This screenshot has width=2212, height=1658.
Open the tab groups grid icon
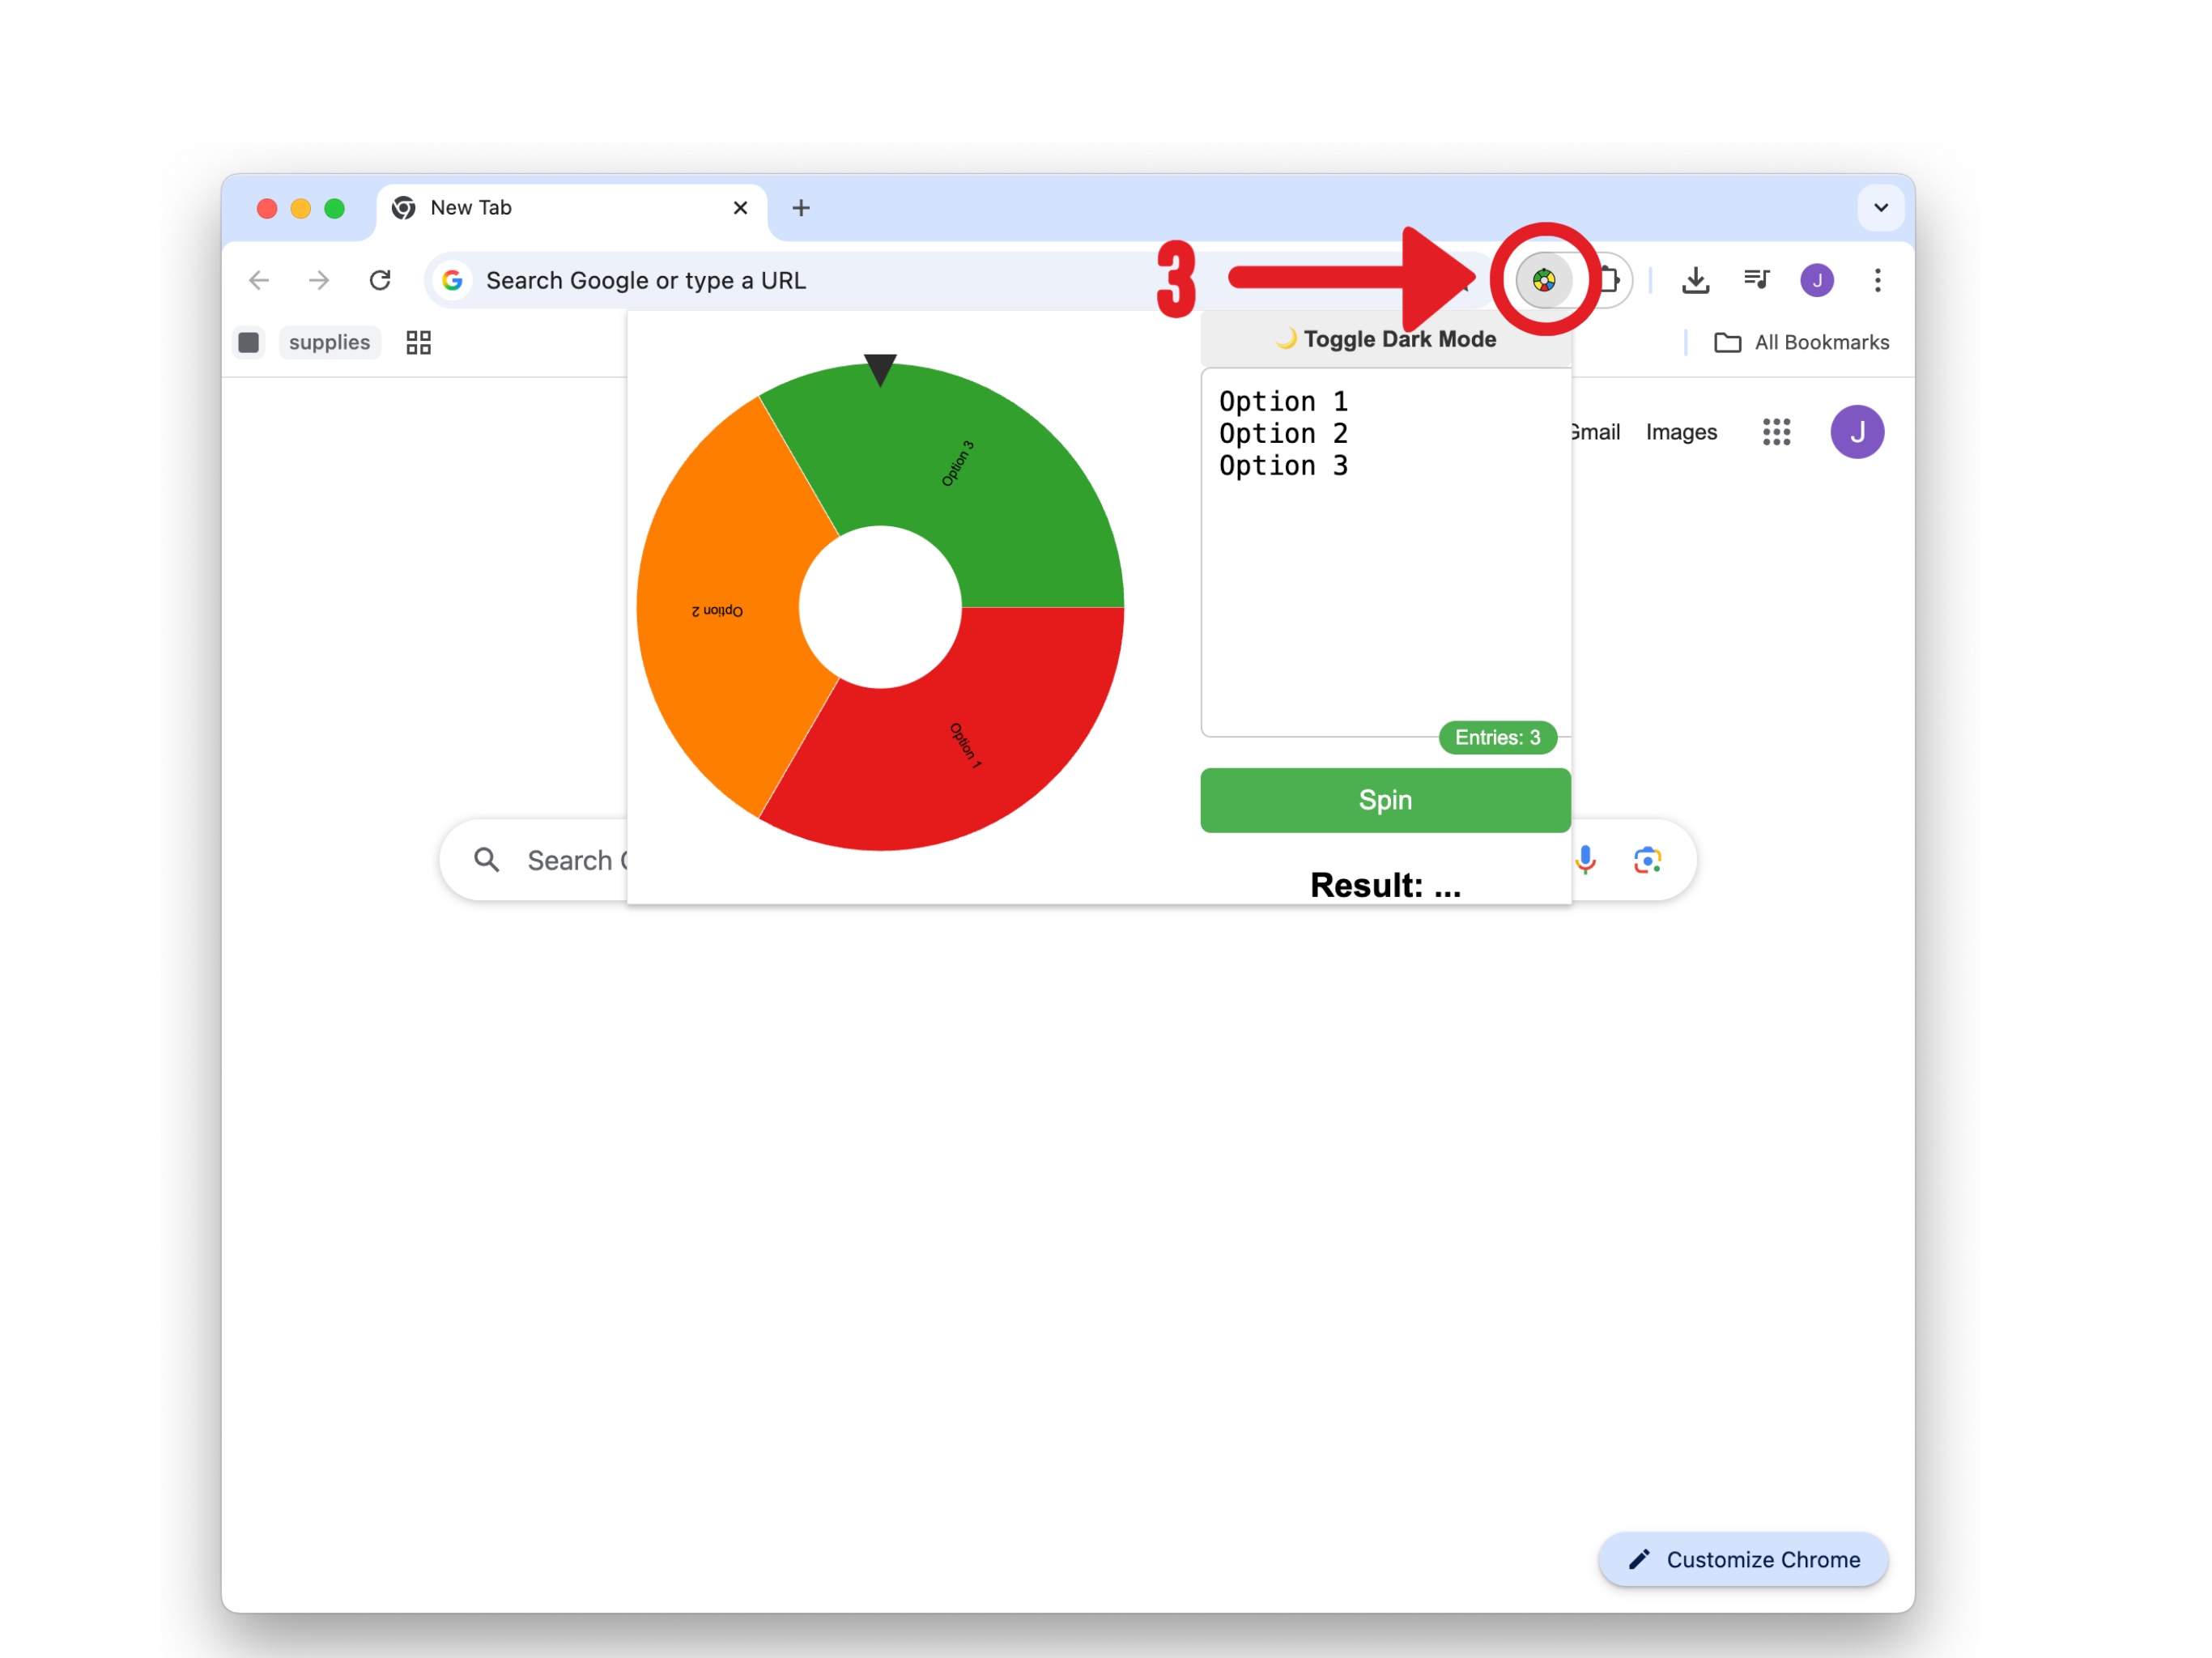click(x=418, y=342)
